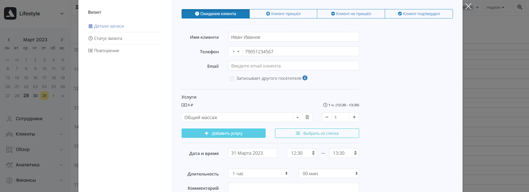Increase service quantity with plus button
529x192 pixels.
pyautogui.click(x=354, y=117)
